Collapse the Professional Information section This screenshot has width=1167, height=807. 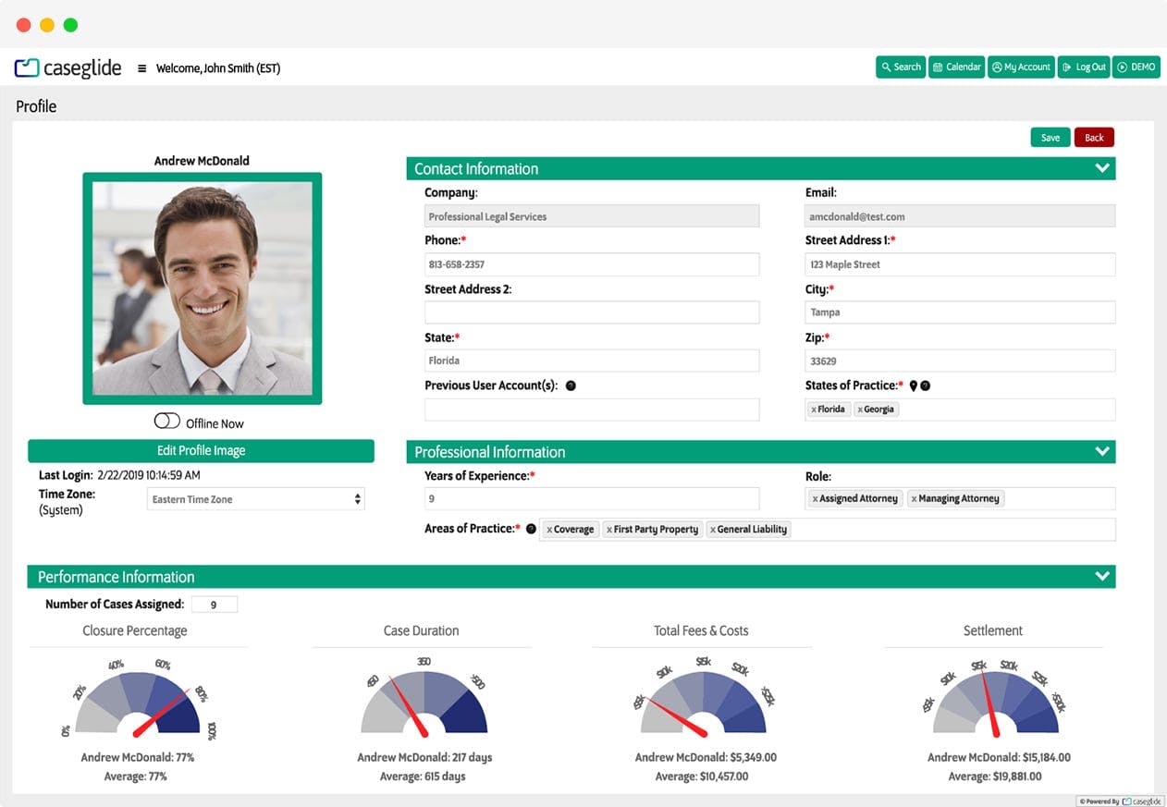(1101, 451)
